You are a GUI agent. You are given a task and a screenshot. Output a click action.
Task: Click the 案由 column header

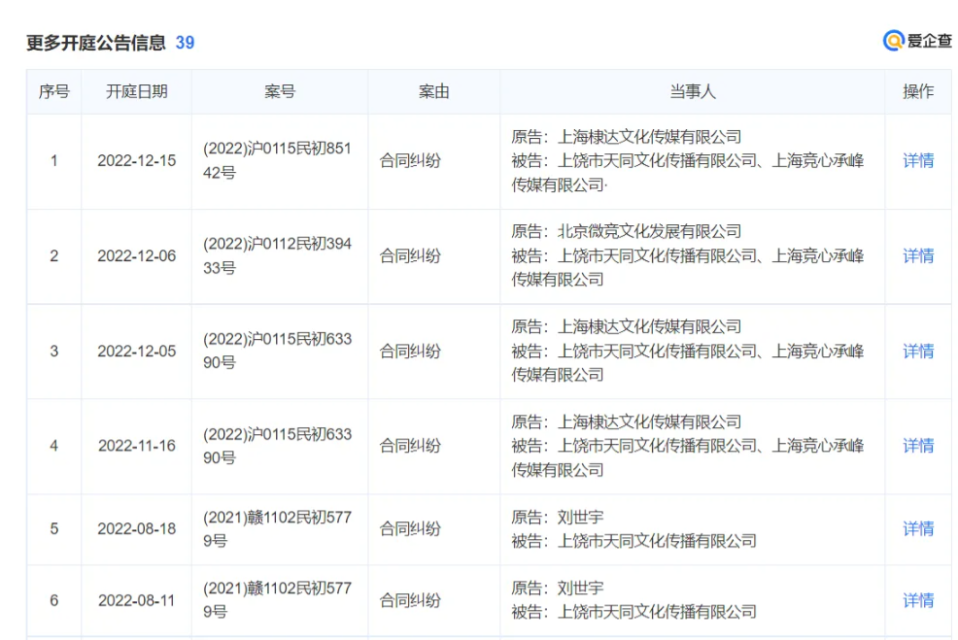pos(432,91)
